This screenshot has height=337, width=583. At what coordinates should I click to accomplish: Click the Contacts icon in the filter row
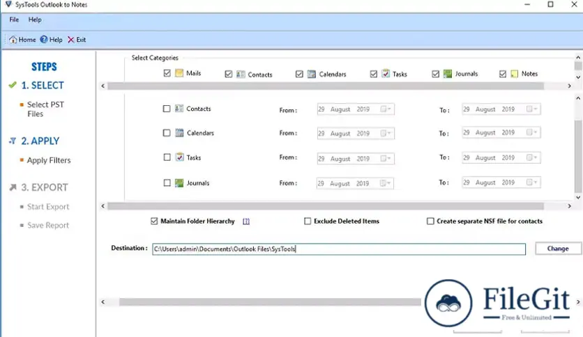pos(179,109)
